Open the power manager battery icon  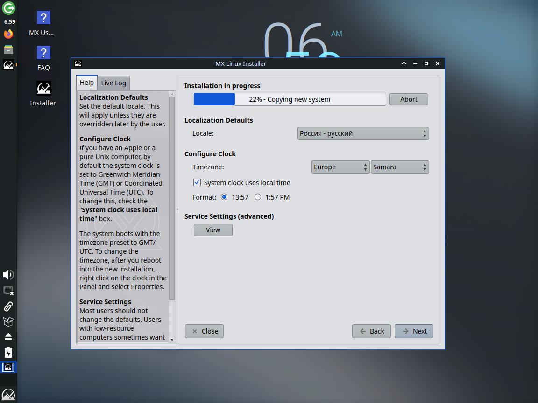[8, 352]
